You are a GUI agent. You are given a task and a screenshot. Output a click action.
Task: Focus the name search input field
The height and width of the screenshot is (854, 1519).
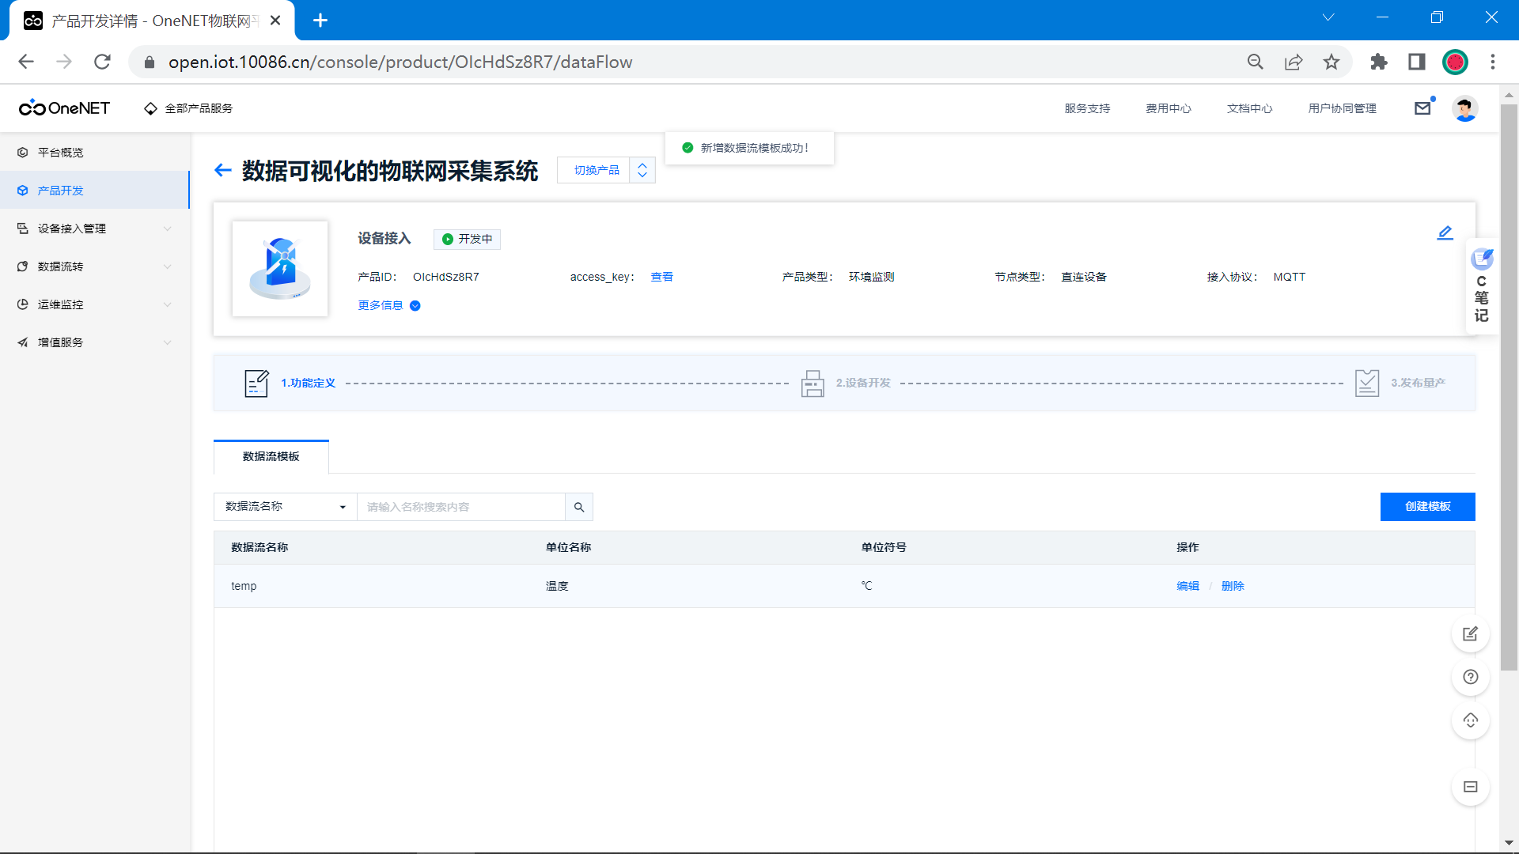point(460,507)
